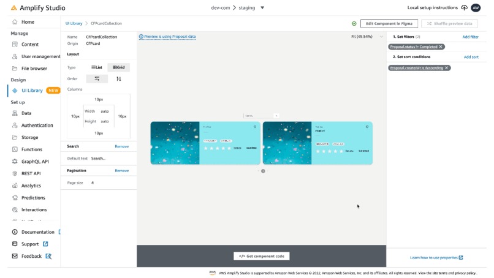Click the Functions icon
The image size is (494, 278).
[x=15, y=149]
